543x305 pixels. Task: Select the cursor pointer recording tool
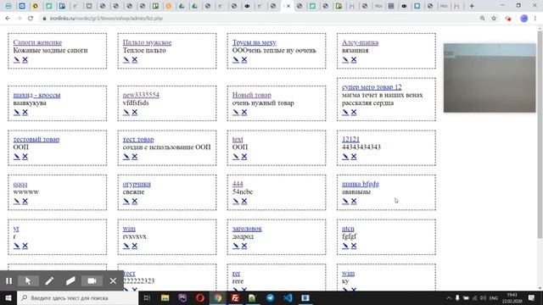[28, 280]
